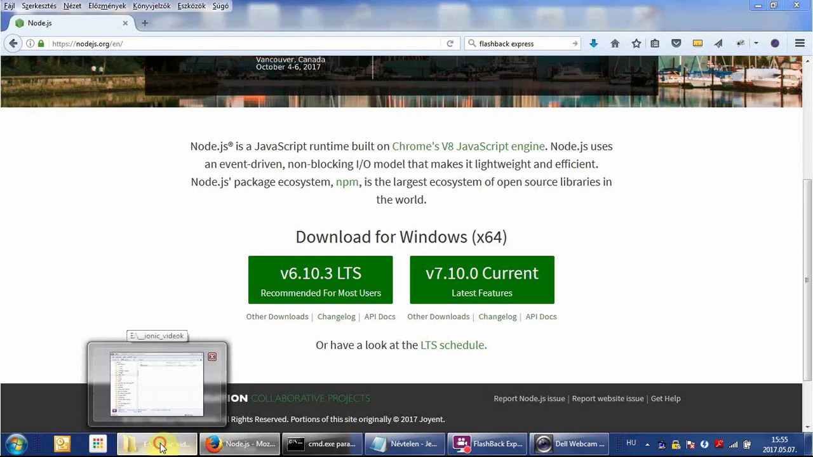This screenshot has height=457, width=813.
Task: Select the ionic_videok window preview
Action: [157, 384]
